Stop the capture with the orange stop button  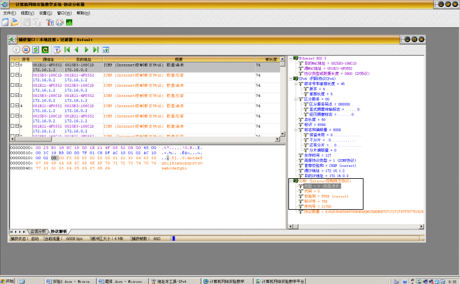26,50
